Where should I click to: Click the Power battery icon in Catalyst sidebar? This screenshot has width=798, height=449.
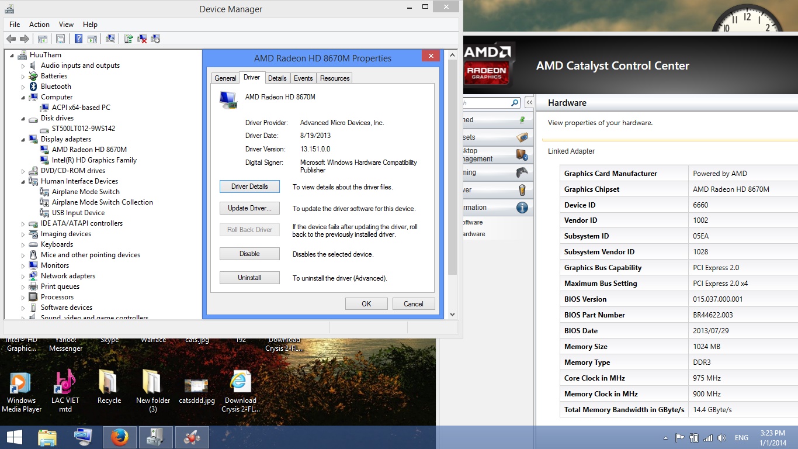[522, 190]
